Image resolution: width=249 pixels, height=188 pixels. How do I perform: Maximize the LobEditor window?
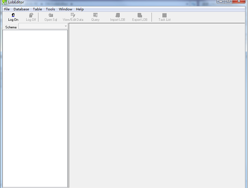click(228, 1)
